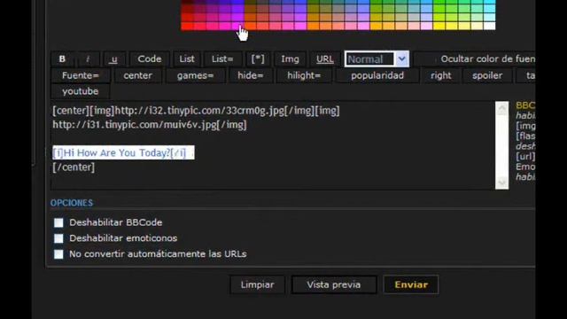This screenshot has height=319, width=567.
Task: Click the hide= button
Action: point(250,75)
